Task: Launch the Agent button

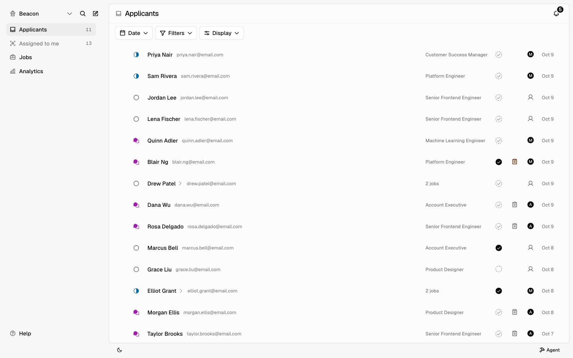Action: (550, 350)
